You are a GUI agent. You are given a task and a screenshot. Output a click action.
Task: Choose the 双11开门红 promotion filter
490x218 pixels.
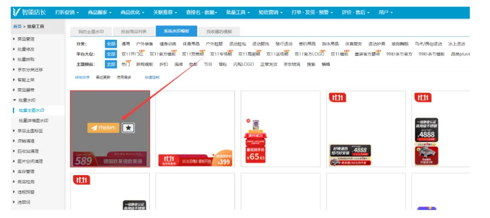pyautogui.click(x=132, y=54)
